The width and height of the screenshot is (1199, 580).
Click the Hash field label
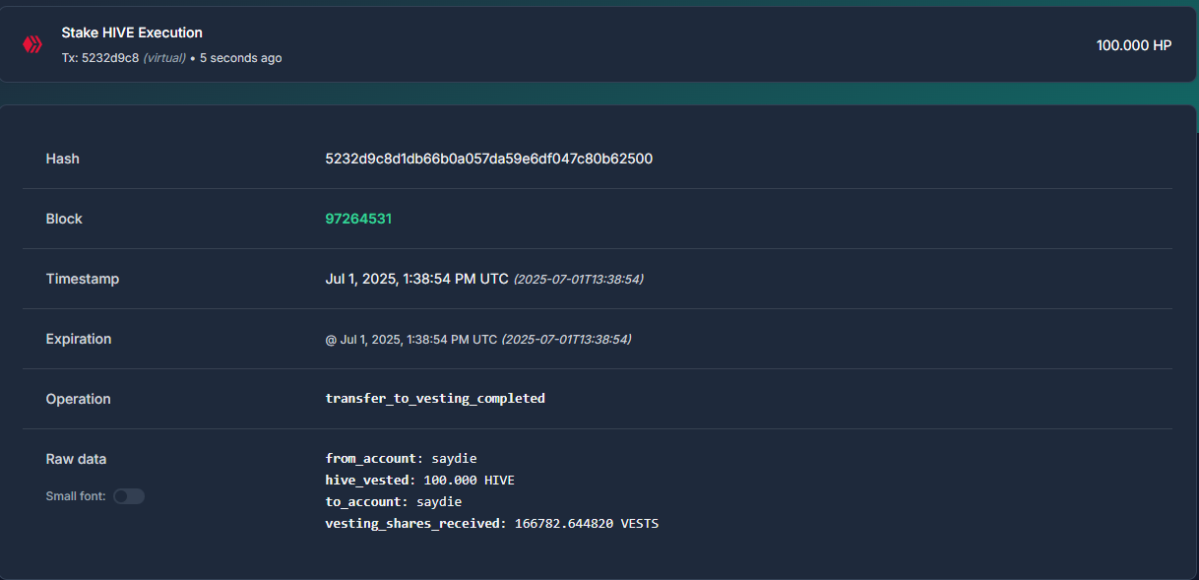click(63, 159)
